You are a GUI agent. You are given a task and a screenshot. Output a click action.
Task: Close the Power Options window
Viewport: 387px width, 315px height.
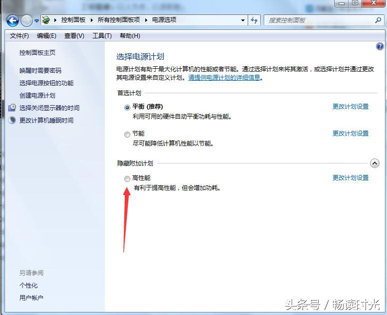[x=374, y=3]
